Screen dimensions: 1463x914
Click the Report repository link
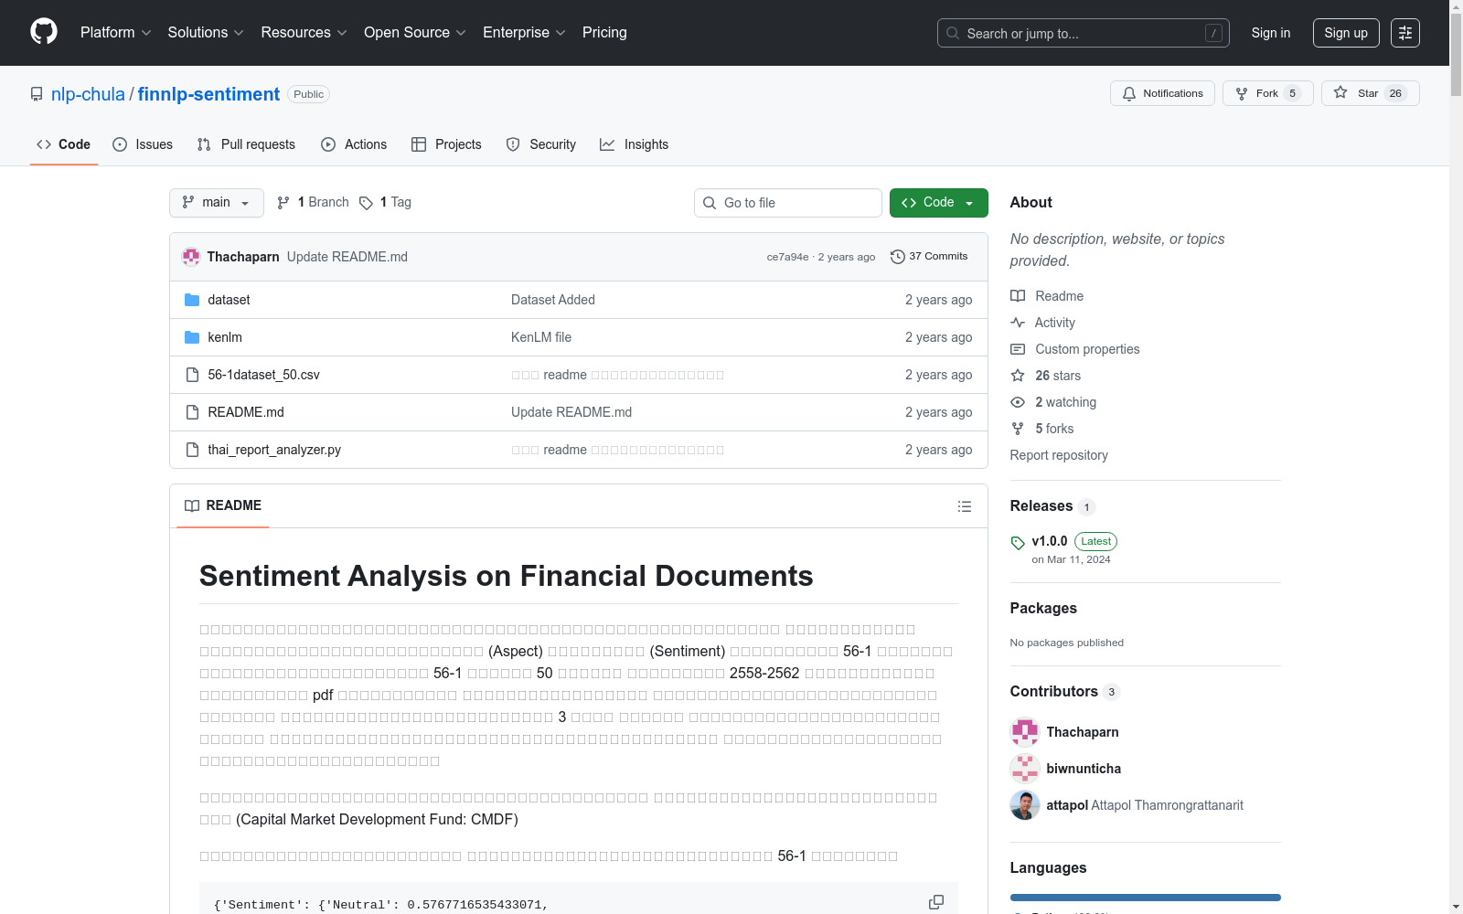1059,455
